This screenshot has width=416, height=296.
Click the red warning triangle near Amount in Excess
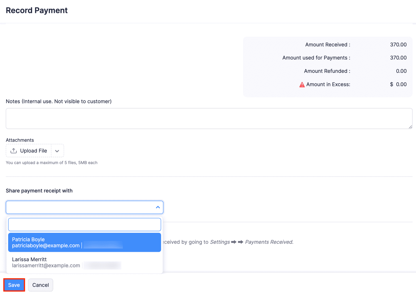point(302,84)
